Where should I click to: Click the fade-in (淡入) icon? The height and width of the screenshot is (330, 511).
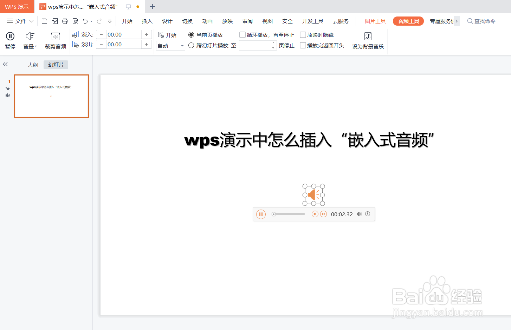[75, 34]
